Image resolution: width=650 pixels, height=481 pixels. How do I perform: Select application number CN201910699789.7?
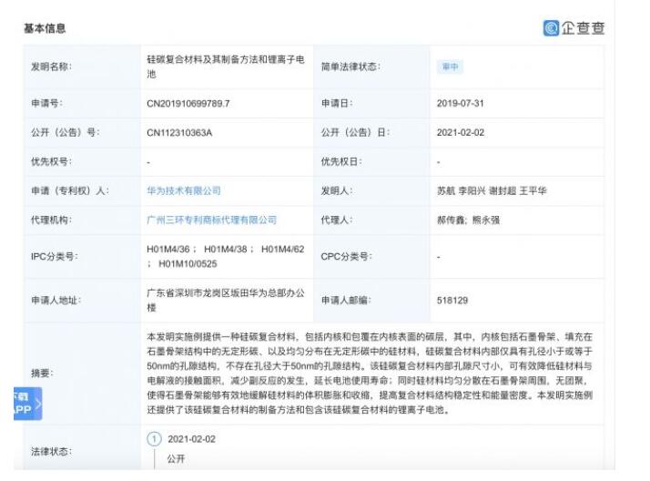(x=188, y=104)
